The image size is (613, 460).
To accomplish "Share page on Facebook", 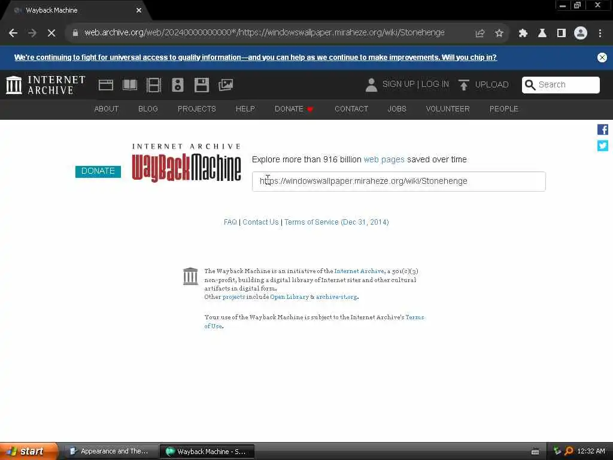I will pyautogui.click(x=602, y=129).
